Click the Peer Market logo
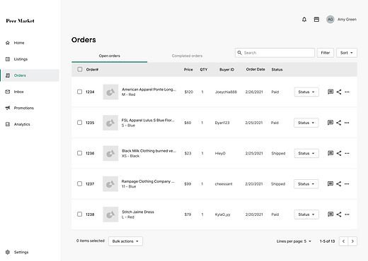Viewport: 368px width, 261px height. pyautogui.click(x=20, y=21)
